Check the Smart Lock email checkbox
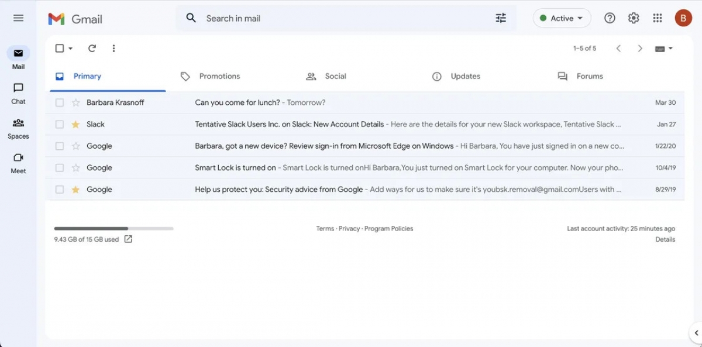 coord(59,167)
